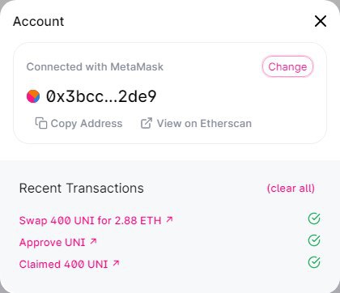Click the green check icon for Claimed 400 UNI

pos(314,262)
